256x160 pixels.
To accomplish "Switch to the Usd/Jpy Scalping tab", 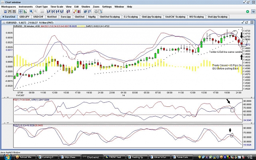I will 217,17.
